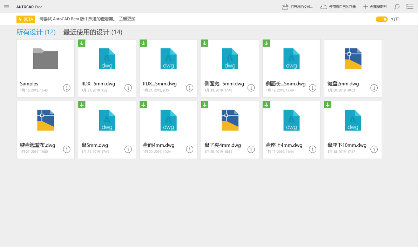Viewport: 418px width, 247px height.
Task: Click download badge on 盘子夹4mm.dwg card
Action: click(205, 105)
